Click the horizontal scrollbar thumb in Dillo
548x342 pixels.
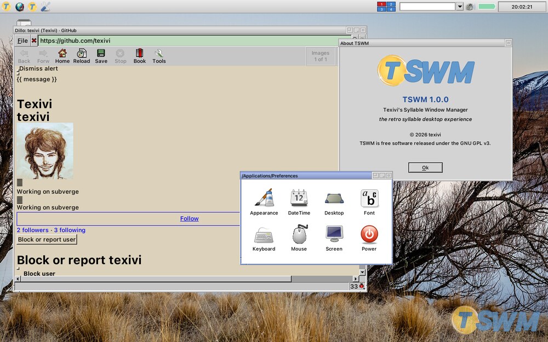[x=156, y=279]
